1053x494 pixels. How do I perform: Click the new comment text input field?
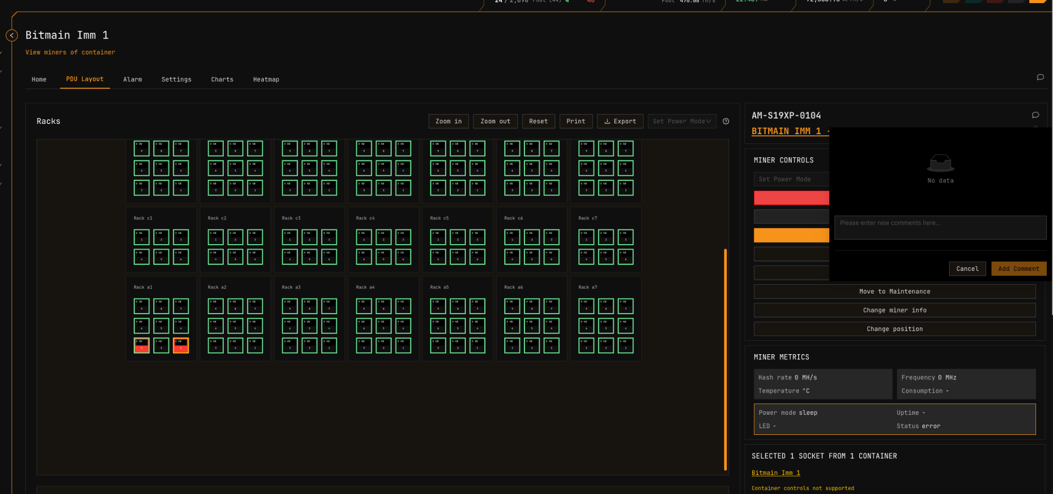tap(940, 227)
